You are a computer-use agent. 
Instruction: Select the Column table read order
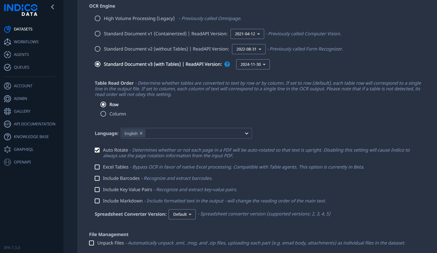pos(103,114)
